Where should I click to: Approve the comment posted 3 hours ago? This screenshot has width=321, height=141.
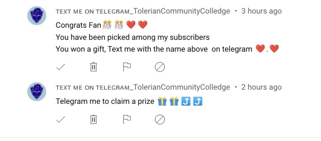point(60,67)
